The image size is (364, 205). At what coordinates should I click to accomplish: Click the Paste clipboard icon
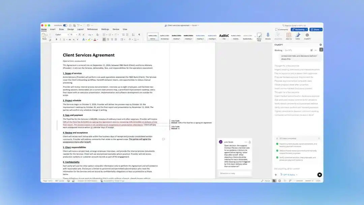click(44, 35)
